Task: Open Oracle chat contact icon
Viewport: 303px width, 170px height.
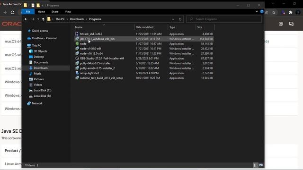Action: pyautogui.click(x=292, y=24)
